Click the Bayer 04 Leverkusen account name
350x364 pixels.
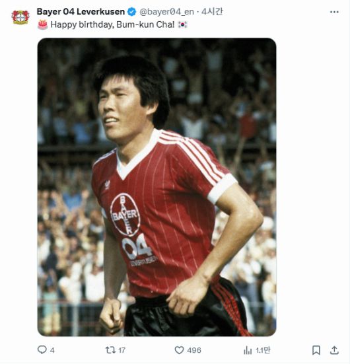81,12
